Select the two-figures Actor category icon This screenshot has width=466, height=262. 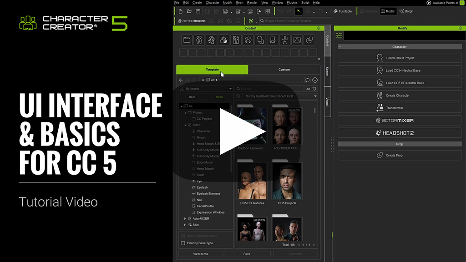pyautogui.click(x=199, y=40)
